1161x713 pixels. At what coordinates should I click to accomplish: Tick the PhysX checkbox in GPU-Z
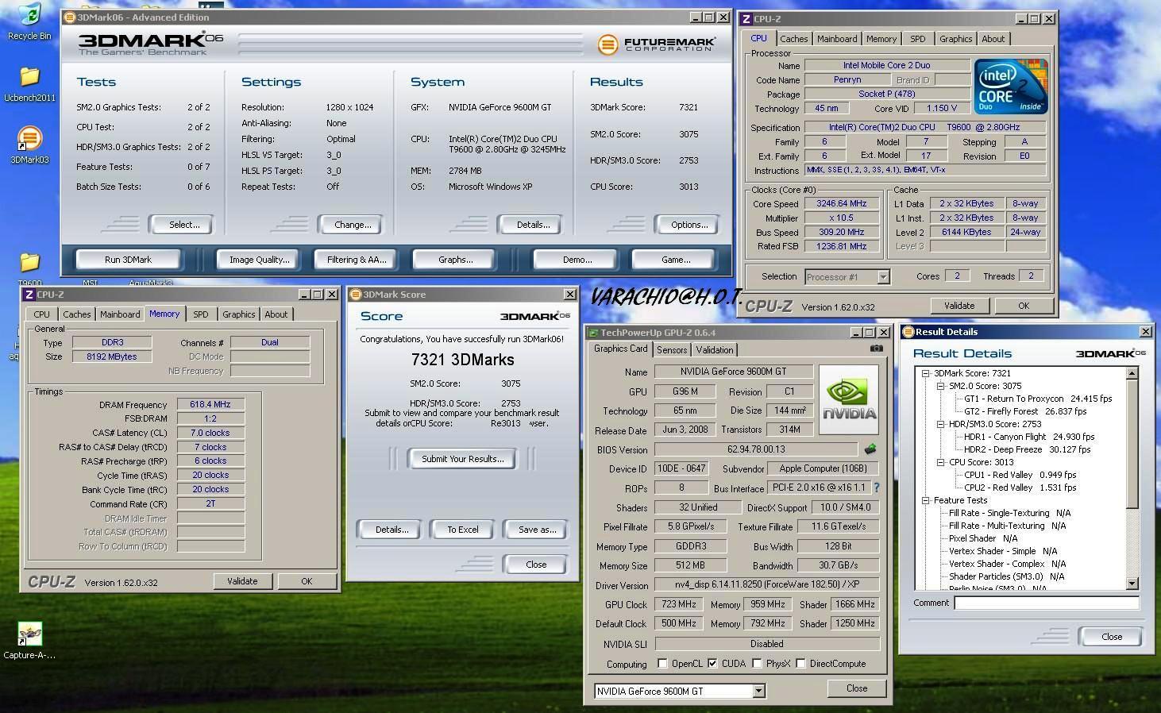pyautogui.click(x=757, y=664)
